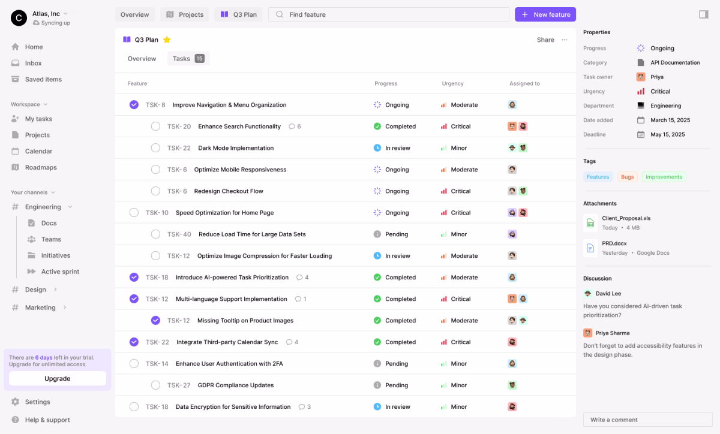Change Urgency property value Critical
This screenshot has height=434, width=720.
[x=654, y=91]
